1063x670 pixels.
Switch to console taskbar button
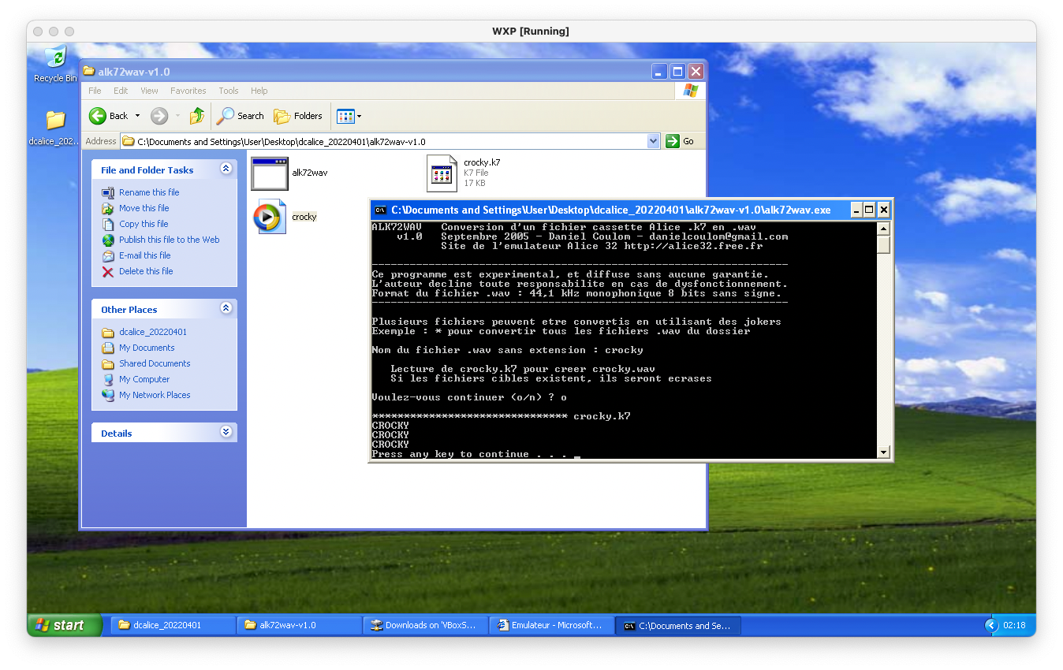click(677, 625)
